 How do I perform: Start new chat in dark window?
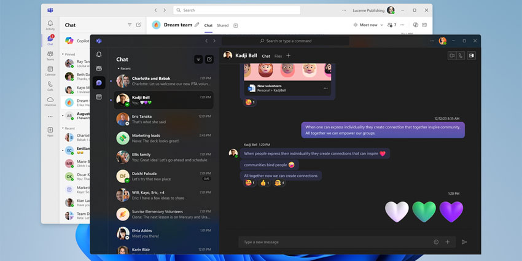pos(209,59)
